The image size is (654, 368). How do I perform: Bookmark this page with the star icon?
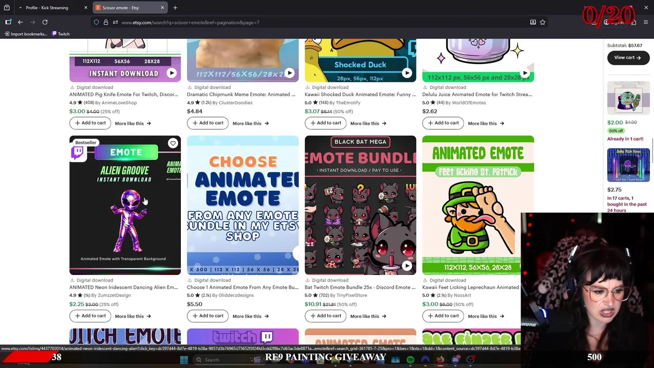[543, 22]
